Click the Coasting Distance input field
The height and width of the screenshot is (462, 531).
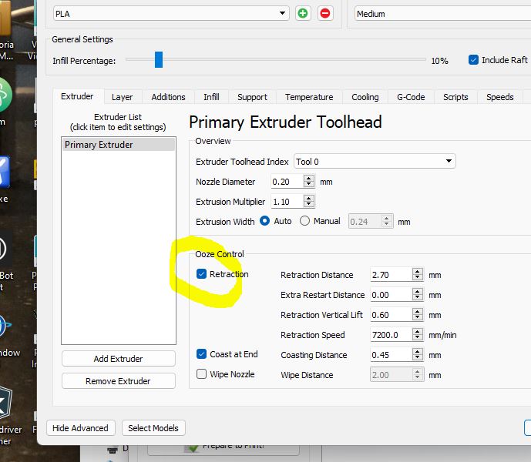click(392, 355)
